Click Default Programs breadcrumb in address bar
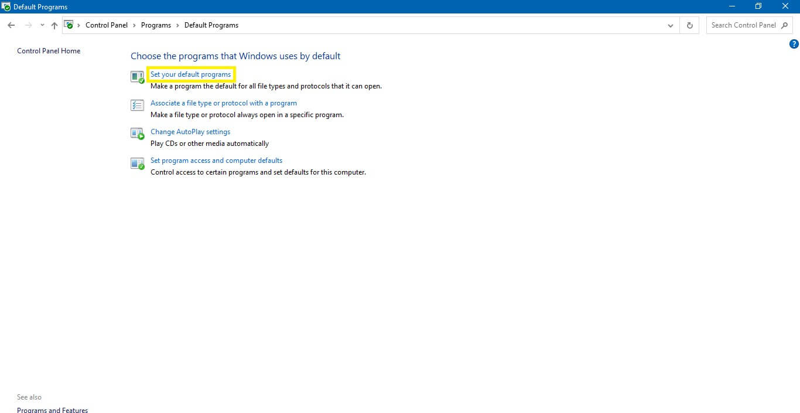 tap(211, 25)
